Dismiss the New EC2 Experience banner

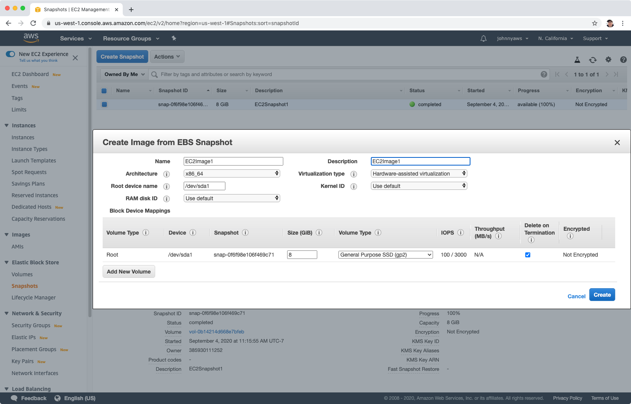[75, 58]
